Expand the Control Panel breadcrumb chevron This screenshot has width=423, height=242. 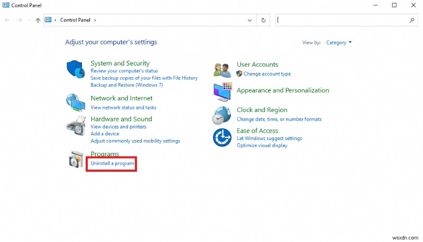[x=95, y=20]
